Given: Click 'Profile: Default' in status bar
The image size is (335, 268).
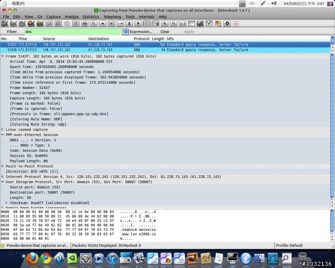Looking at the screenshot, I should pyautogui.click(x=289, y=245).
